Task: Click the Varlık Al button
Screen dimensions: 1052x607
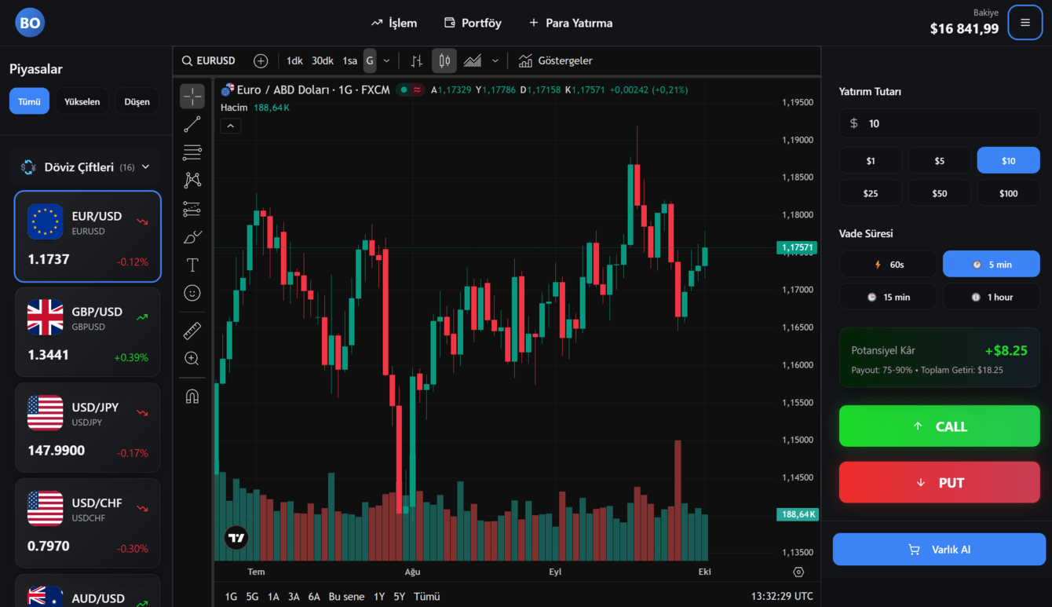Action: coord(939,550)
